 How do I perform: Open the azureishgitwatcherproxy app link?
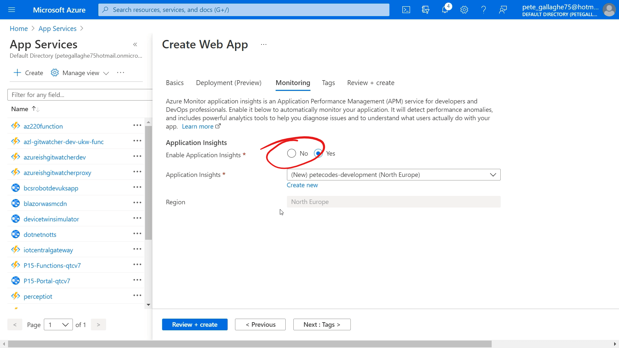pyautogui.click(x=57, y=173)
